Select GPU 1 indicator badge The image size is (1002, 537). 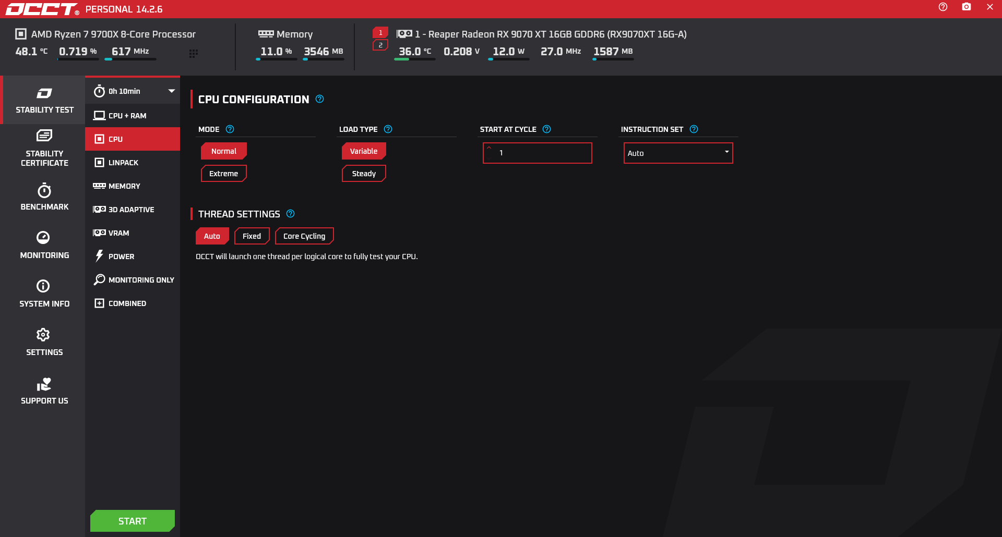point(380,32)
